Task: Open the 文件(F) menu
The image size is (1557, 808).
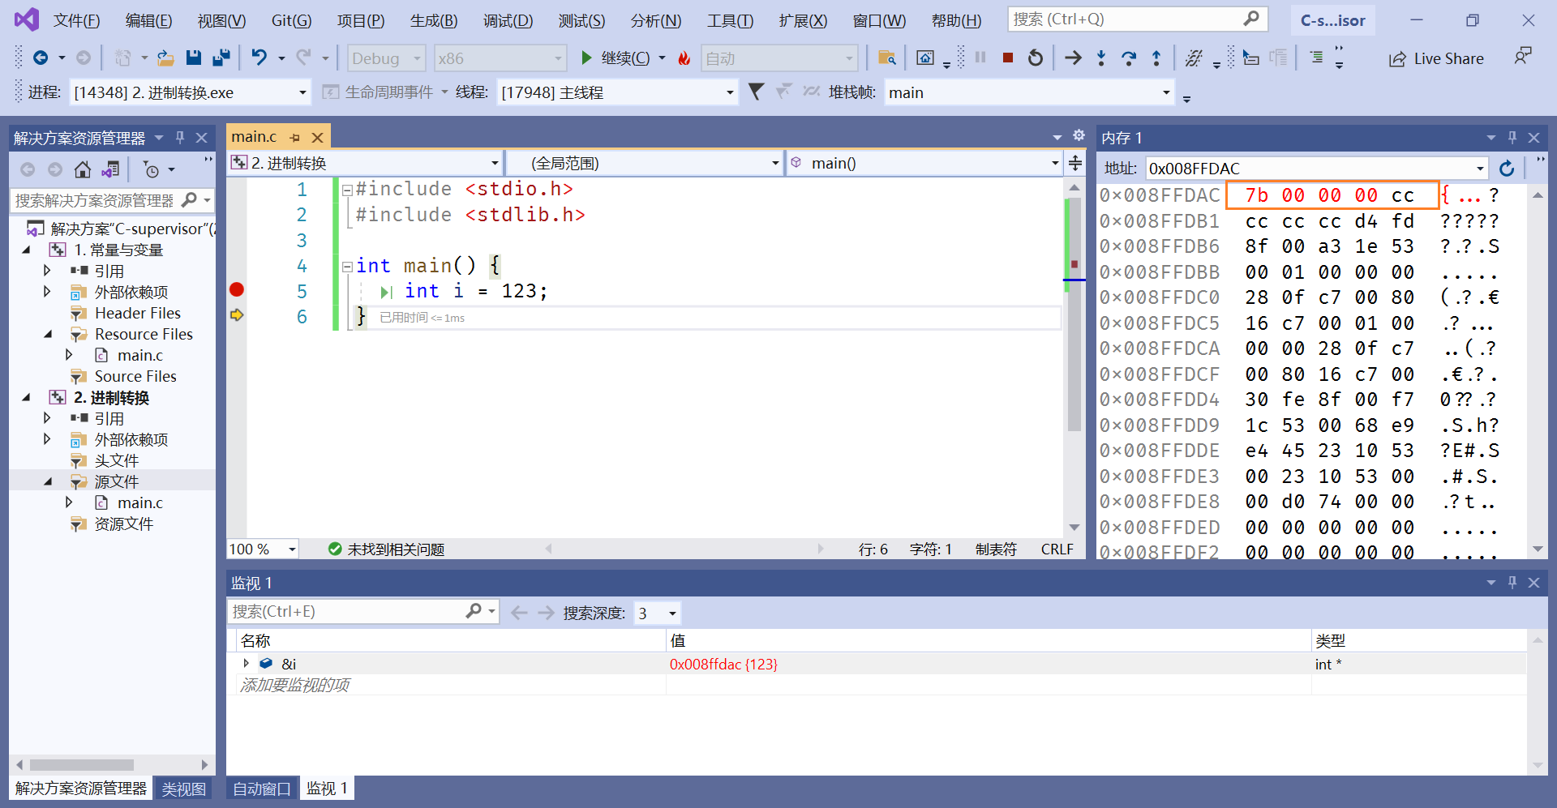Action: 76,20
